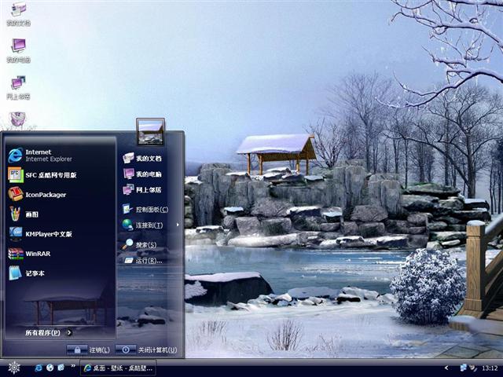503x377 pixels.
Task: Click the 关闭计算机(U) shutdown button
Action: (x=146, y=350)
